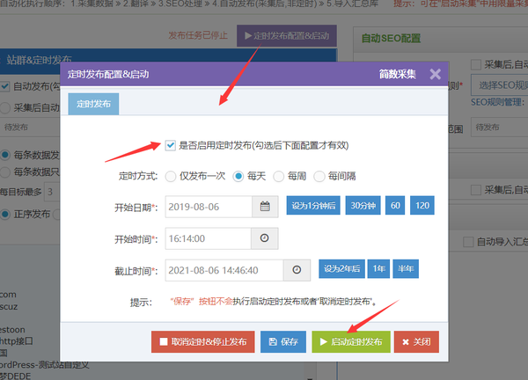Click the 自动SEO配置 panel heading
528x380 pixels.
[391, 39]
